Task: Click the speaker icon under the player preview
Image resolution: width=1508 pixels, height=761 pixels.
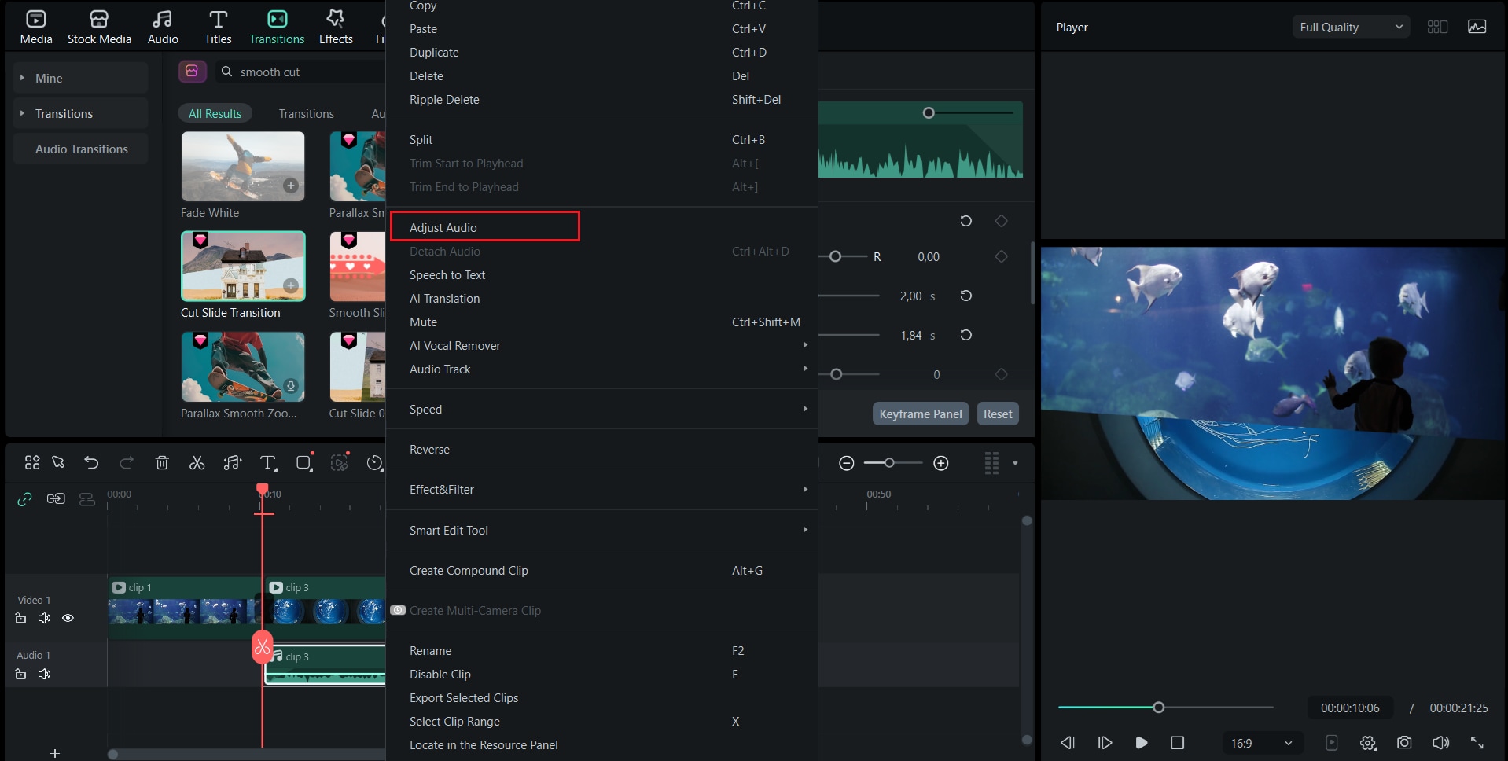Action: coord(1440,742)
